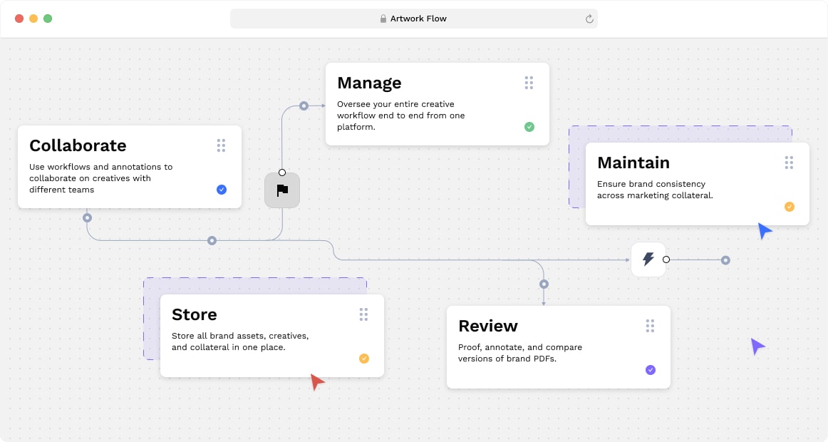Image resolution: width=828 pixels, height=442 pixels.
Task: Select the lightning bolt automation icon
Action: point(648,259)
